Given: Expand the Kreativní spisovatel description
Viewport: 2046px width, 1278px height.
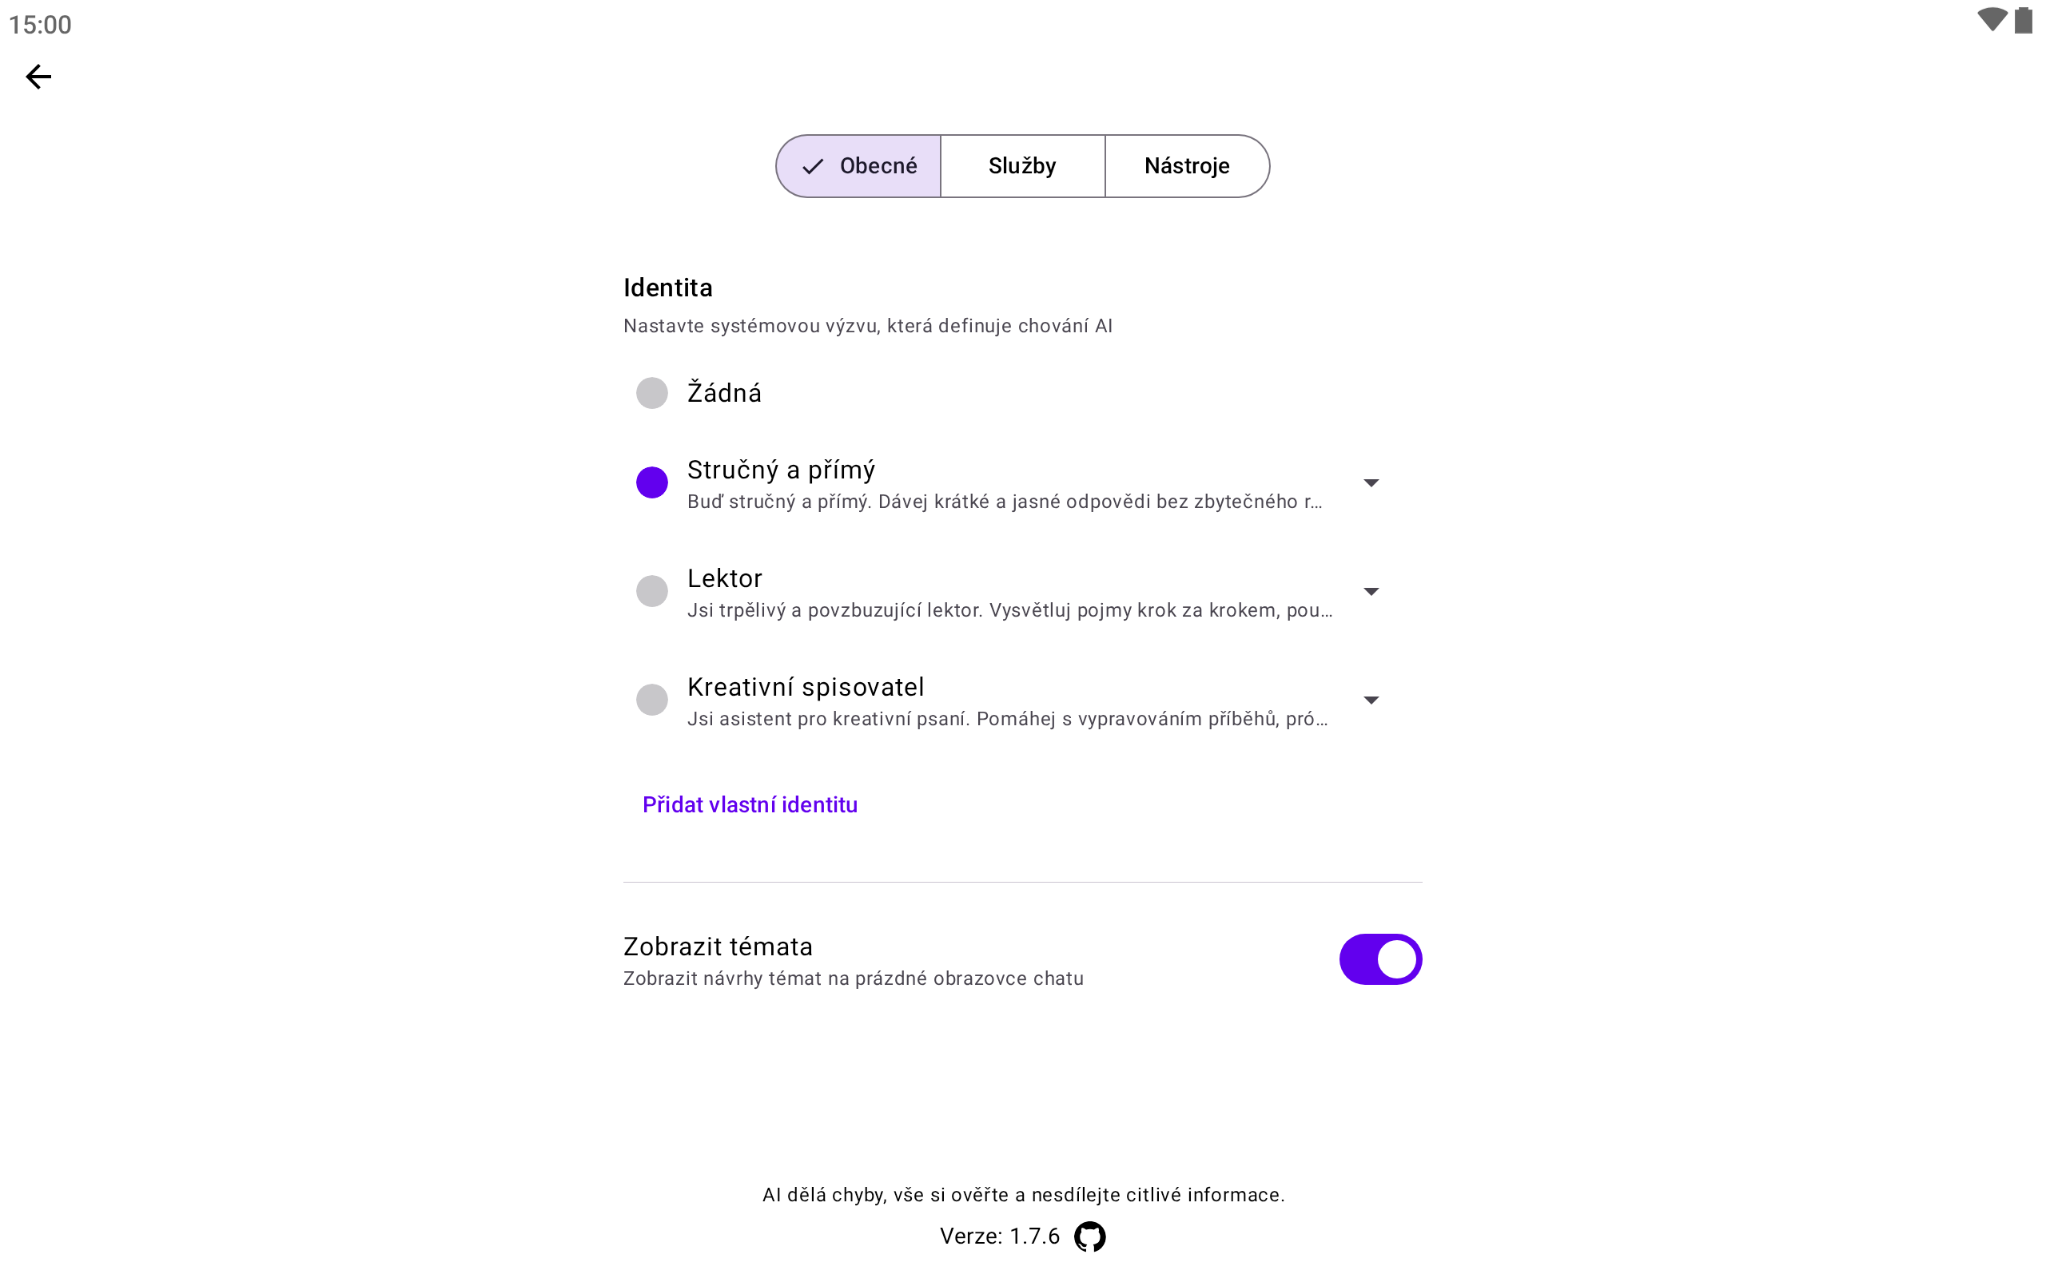Looking at the screenshot, I should 1371,700.
